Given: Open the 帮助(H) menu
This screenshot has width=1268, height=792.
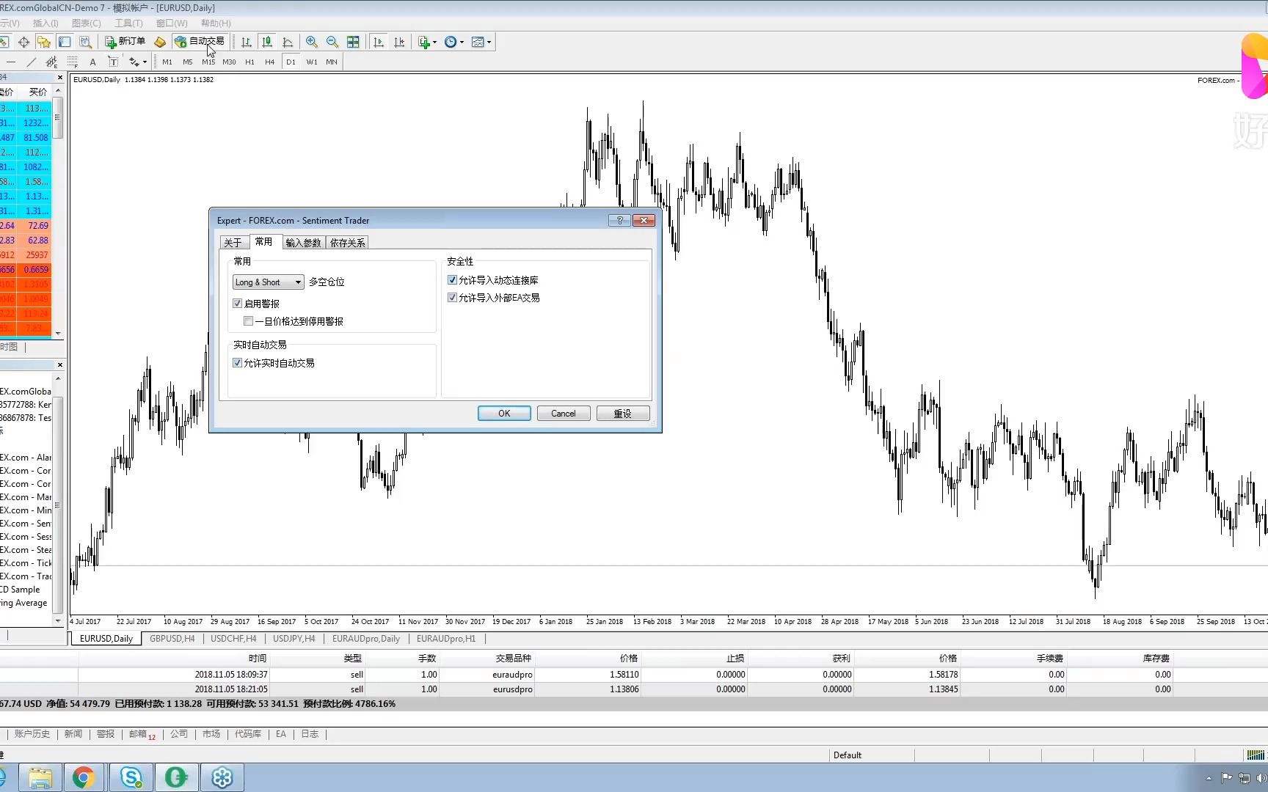Looking at the screenshot, I should (x=216, y=23).
